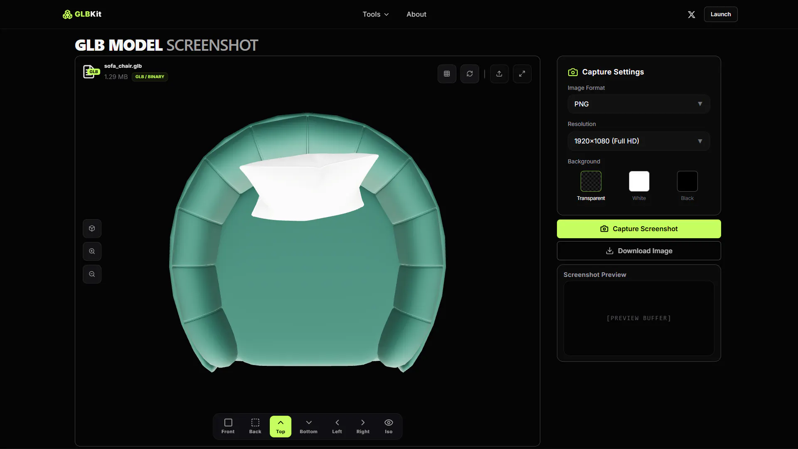Switch to the Bottom view
Viewport: 798px width, 449px height.
click(308, 426)
